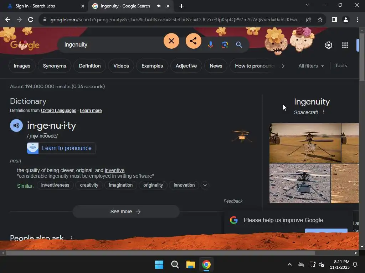Select the Definition filter chip
The height and width of the screenshot is (273, 365).
(89, 66)
